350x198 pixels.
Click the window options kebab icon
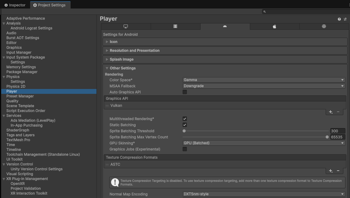pos(349,5)
